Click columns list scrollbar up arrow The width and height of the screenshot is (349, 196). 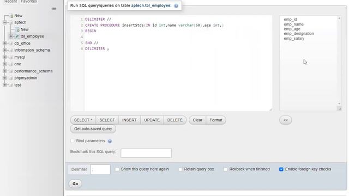339,18
